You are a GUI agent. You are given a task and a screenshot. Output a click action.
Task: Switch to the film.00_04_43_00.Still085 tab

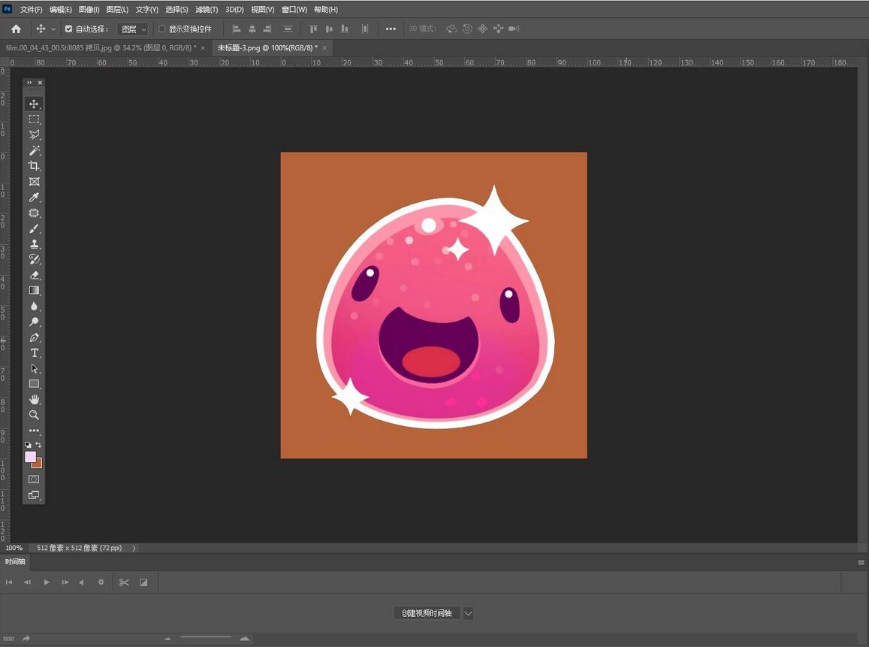(x=101, y=47)
